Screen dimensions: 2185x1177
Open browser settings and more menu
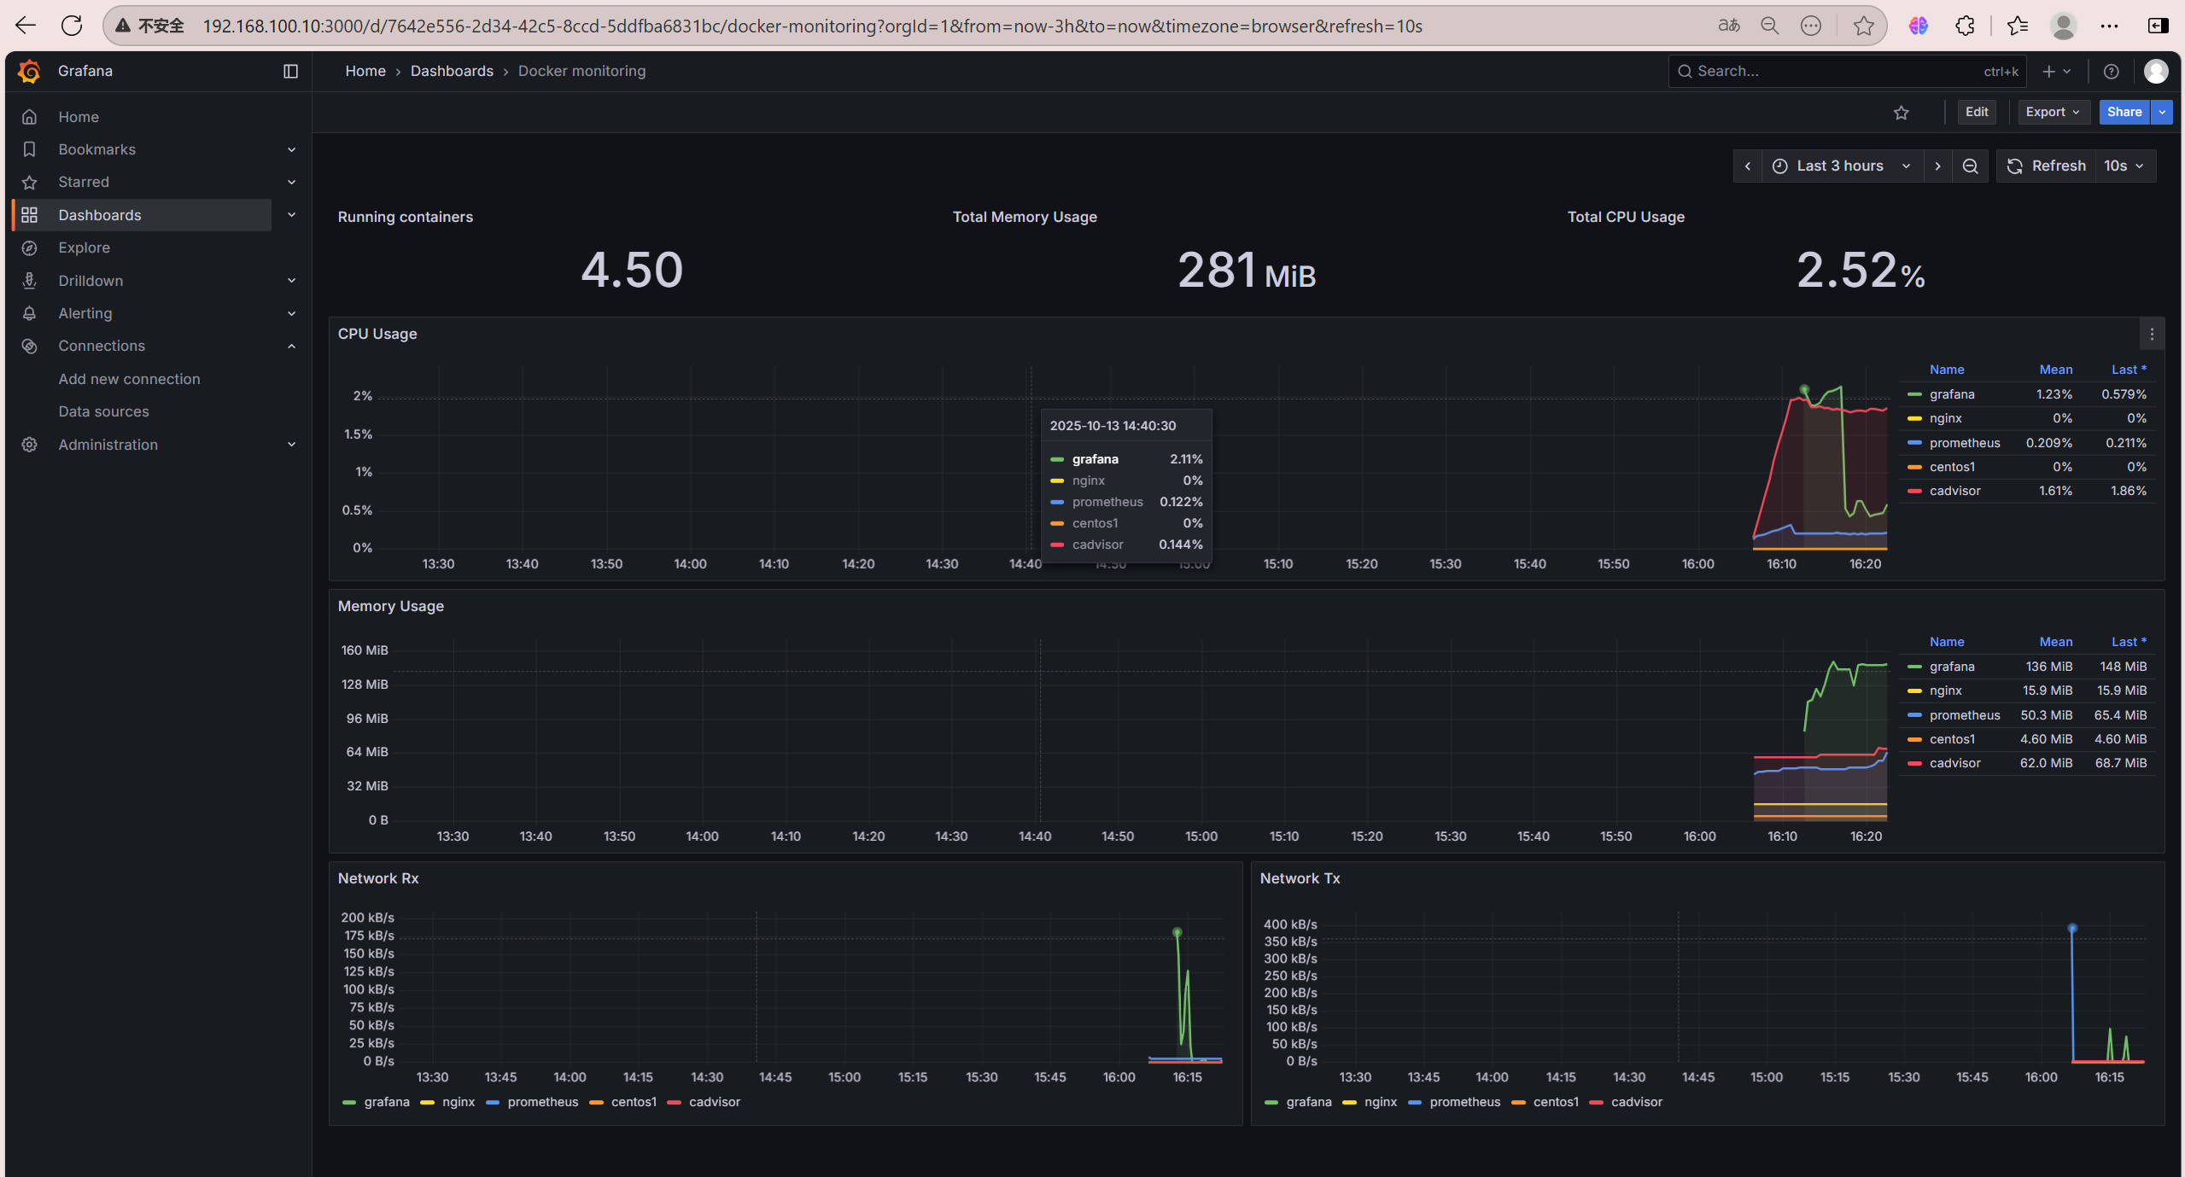(x=2109, y=26)
